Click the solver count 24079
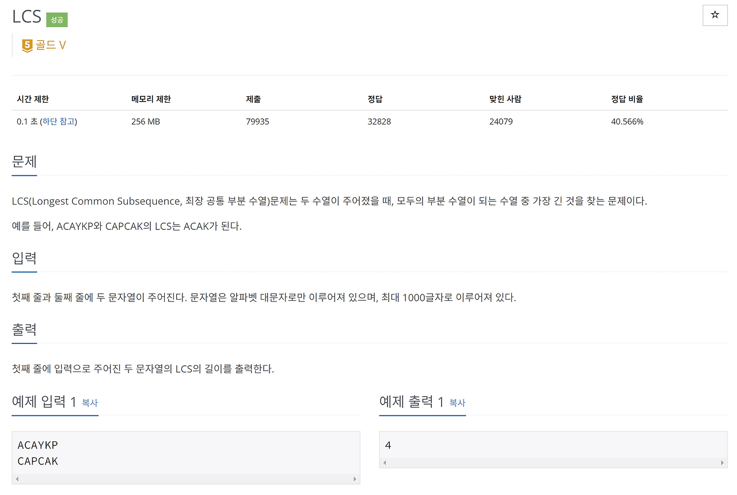 point(501,121)
